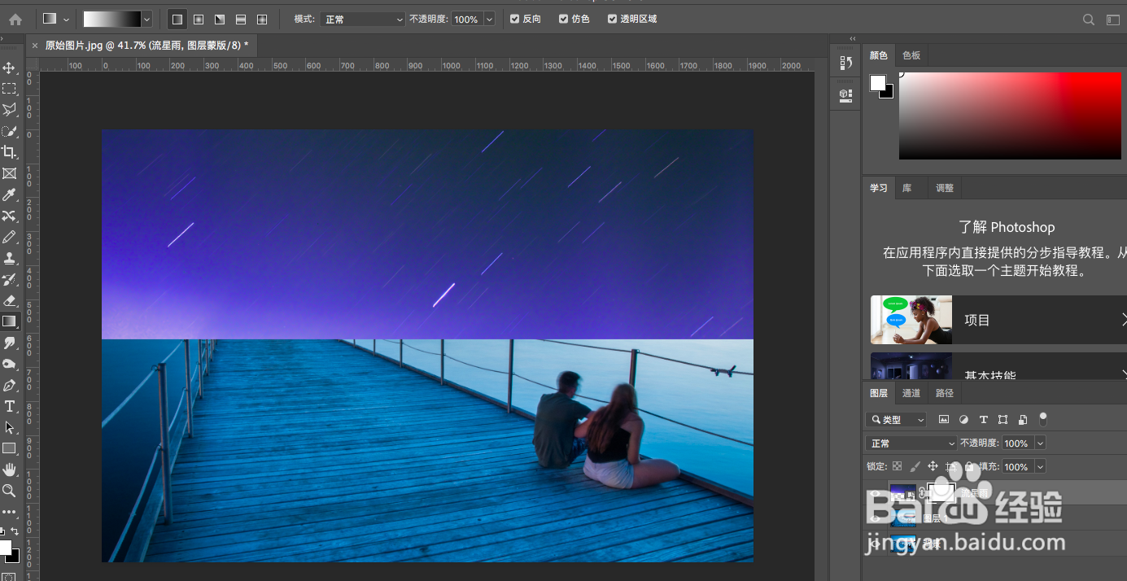Screen dimensions: 1127x581
Task: Open the layer blend mode 正常 dropdown
Action: pyautogui.click(x=911, y=443)
